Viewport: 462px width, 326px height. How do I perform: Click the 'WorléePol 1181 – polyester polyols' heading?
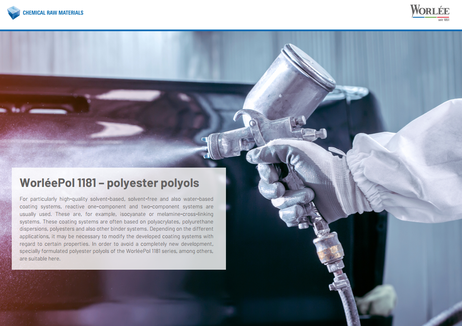point(109,183)
